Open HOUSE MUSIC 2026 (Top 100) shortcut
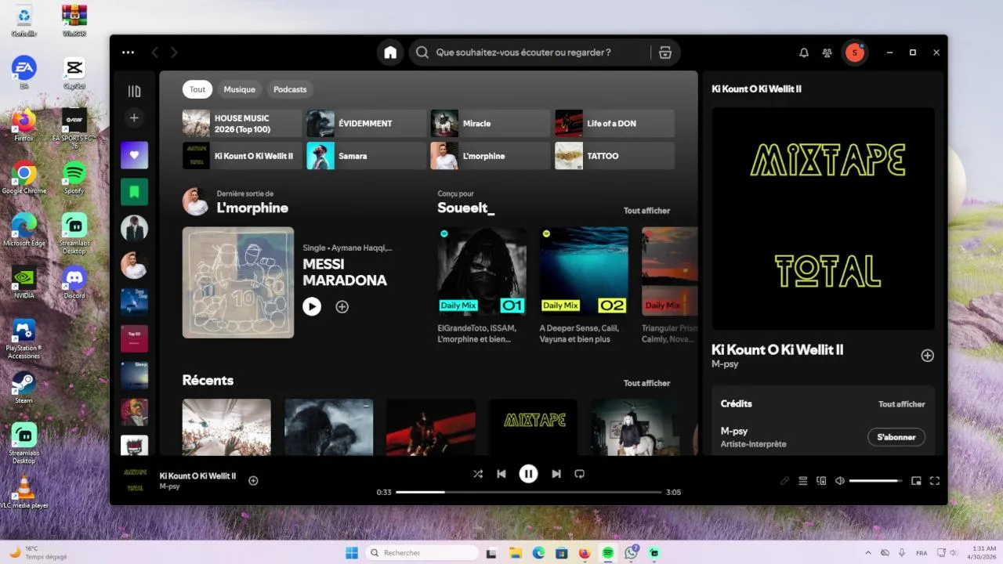The image size is (1003, 564). [242, 123]
